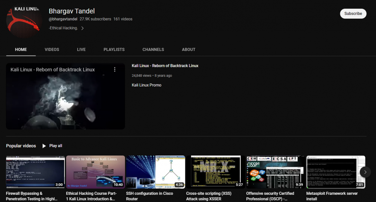The width and height of the screenshot is (376, 202).
Task: Click the 27.9K subscribers text
Action: click(x=95, y=19)
